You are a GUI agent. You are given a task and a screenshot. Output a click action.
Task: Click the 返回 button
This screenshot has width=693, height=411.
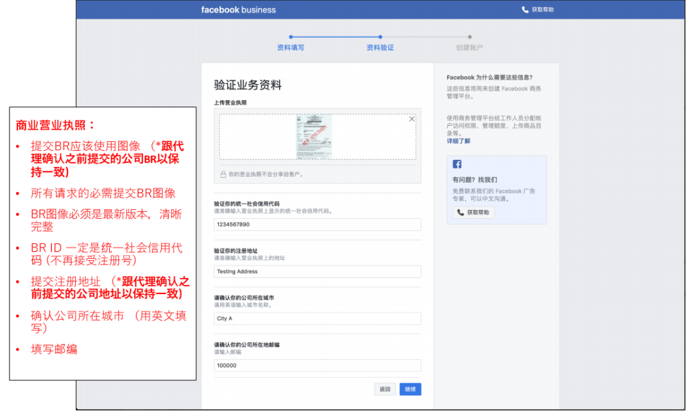(x=385, y=389)
